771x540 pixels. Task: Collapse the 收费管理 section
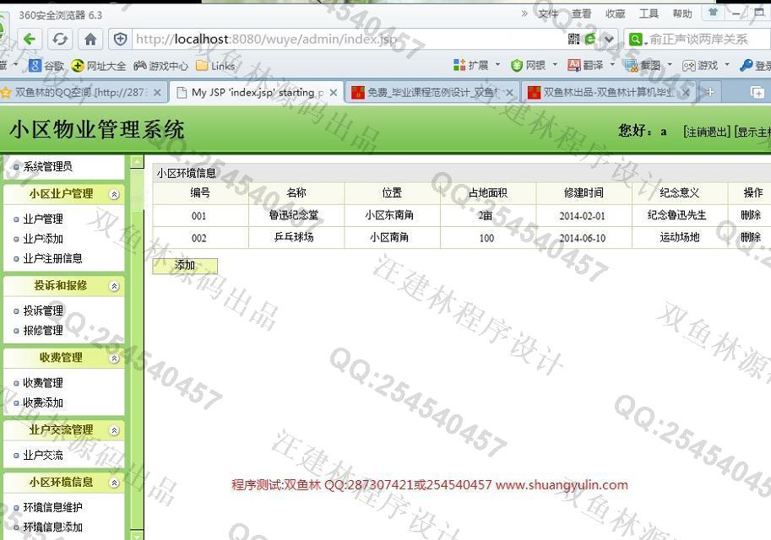tap(114, 359)
